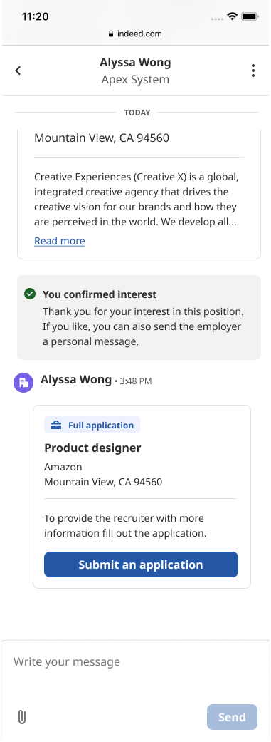The height and width of the screenshot is (742, 271).
Task: Expand job description via Read more
Action: coord(60,241)
